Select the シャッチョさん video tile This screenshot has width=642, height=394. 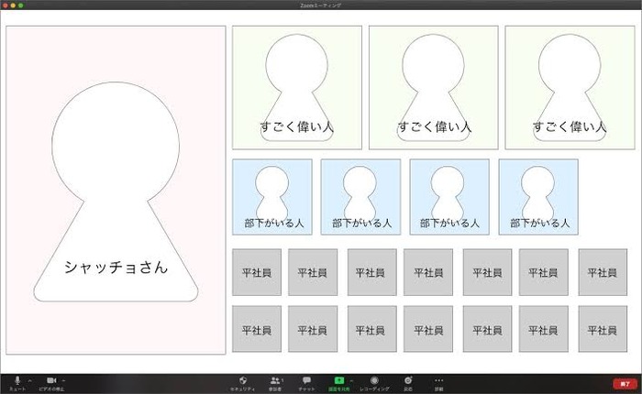(116, 191)
